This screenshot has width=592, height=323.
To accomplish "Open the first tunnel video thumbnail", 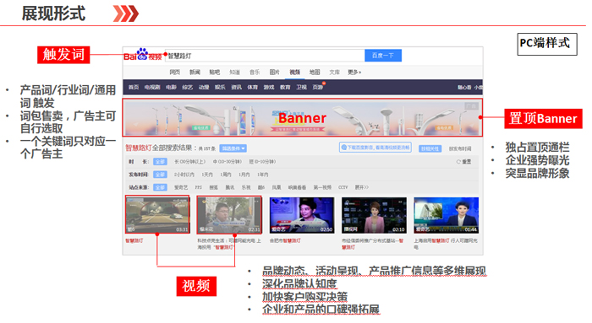I will 157,214.
